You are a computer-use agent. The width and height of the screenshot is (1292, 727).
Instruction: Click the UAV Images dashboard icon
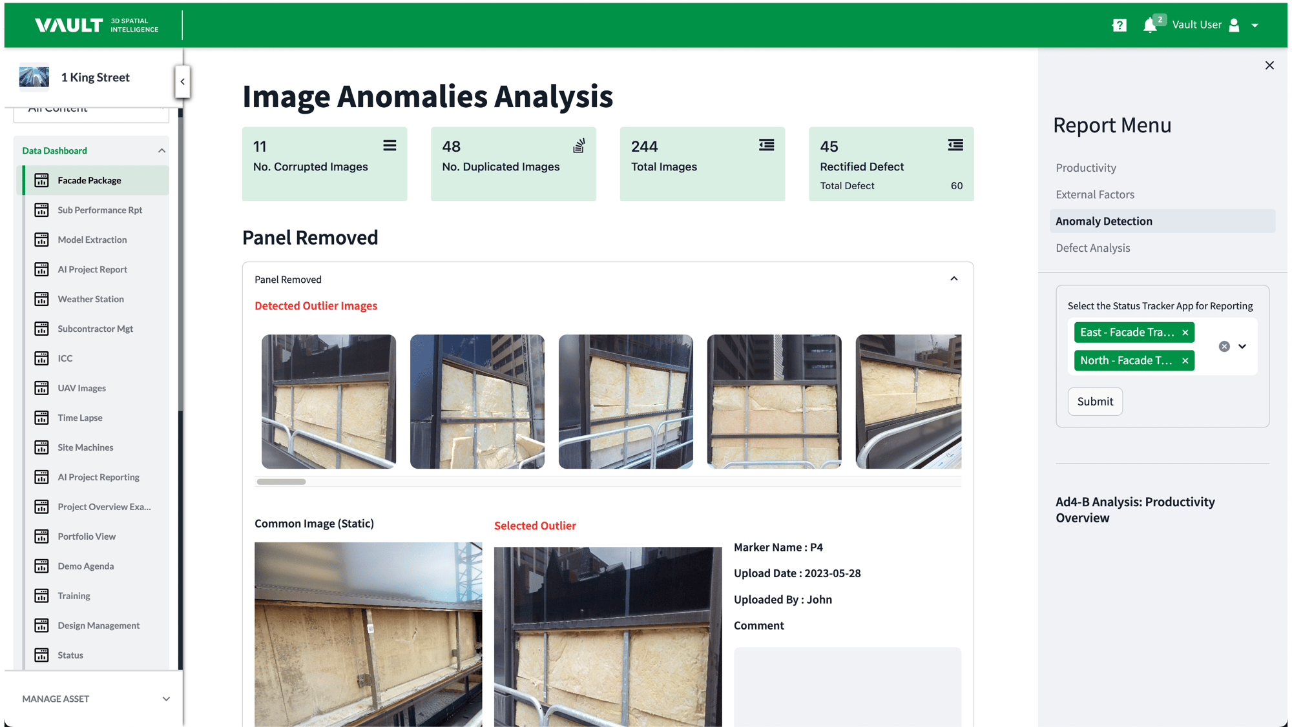point(41,388)
